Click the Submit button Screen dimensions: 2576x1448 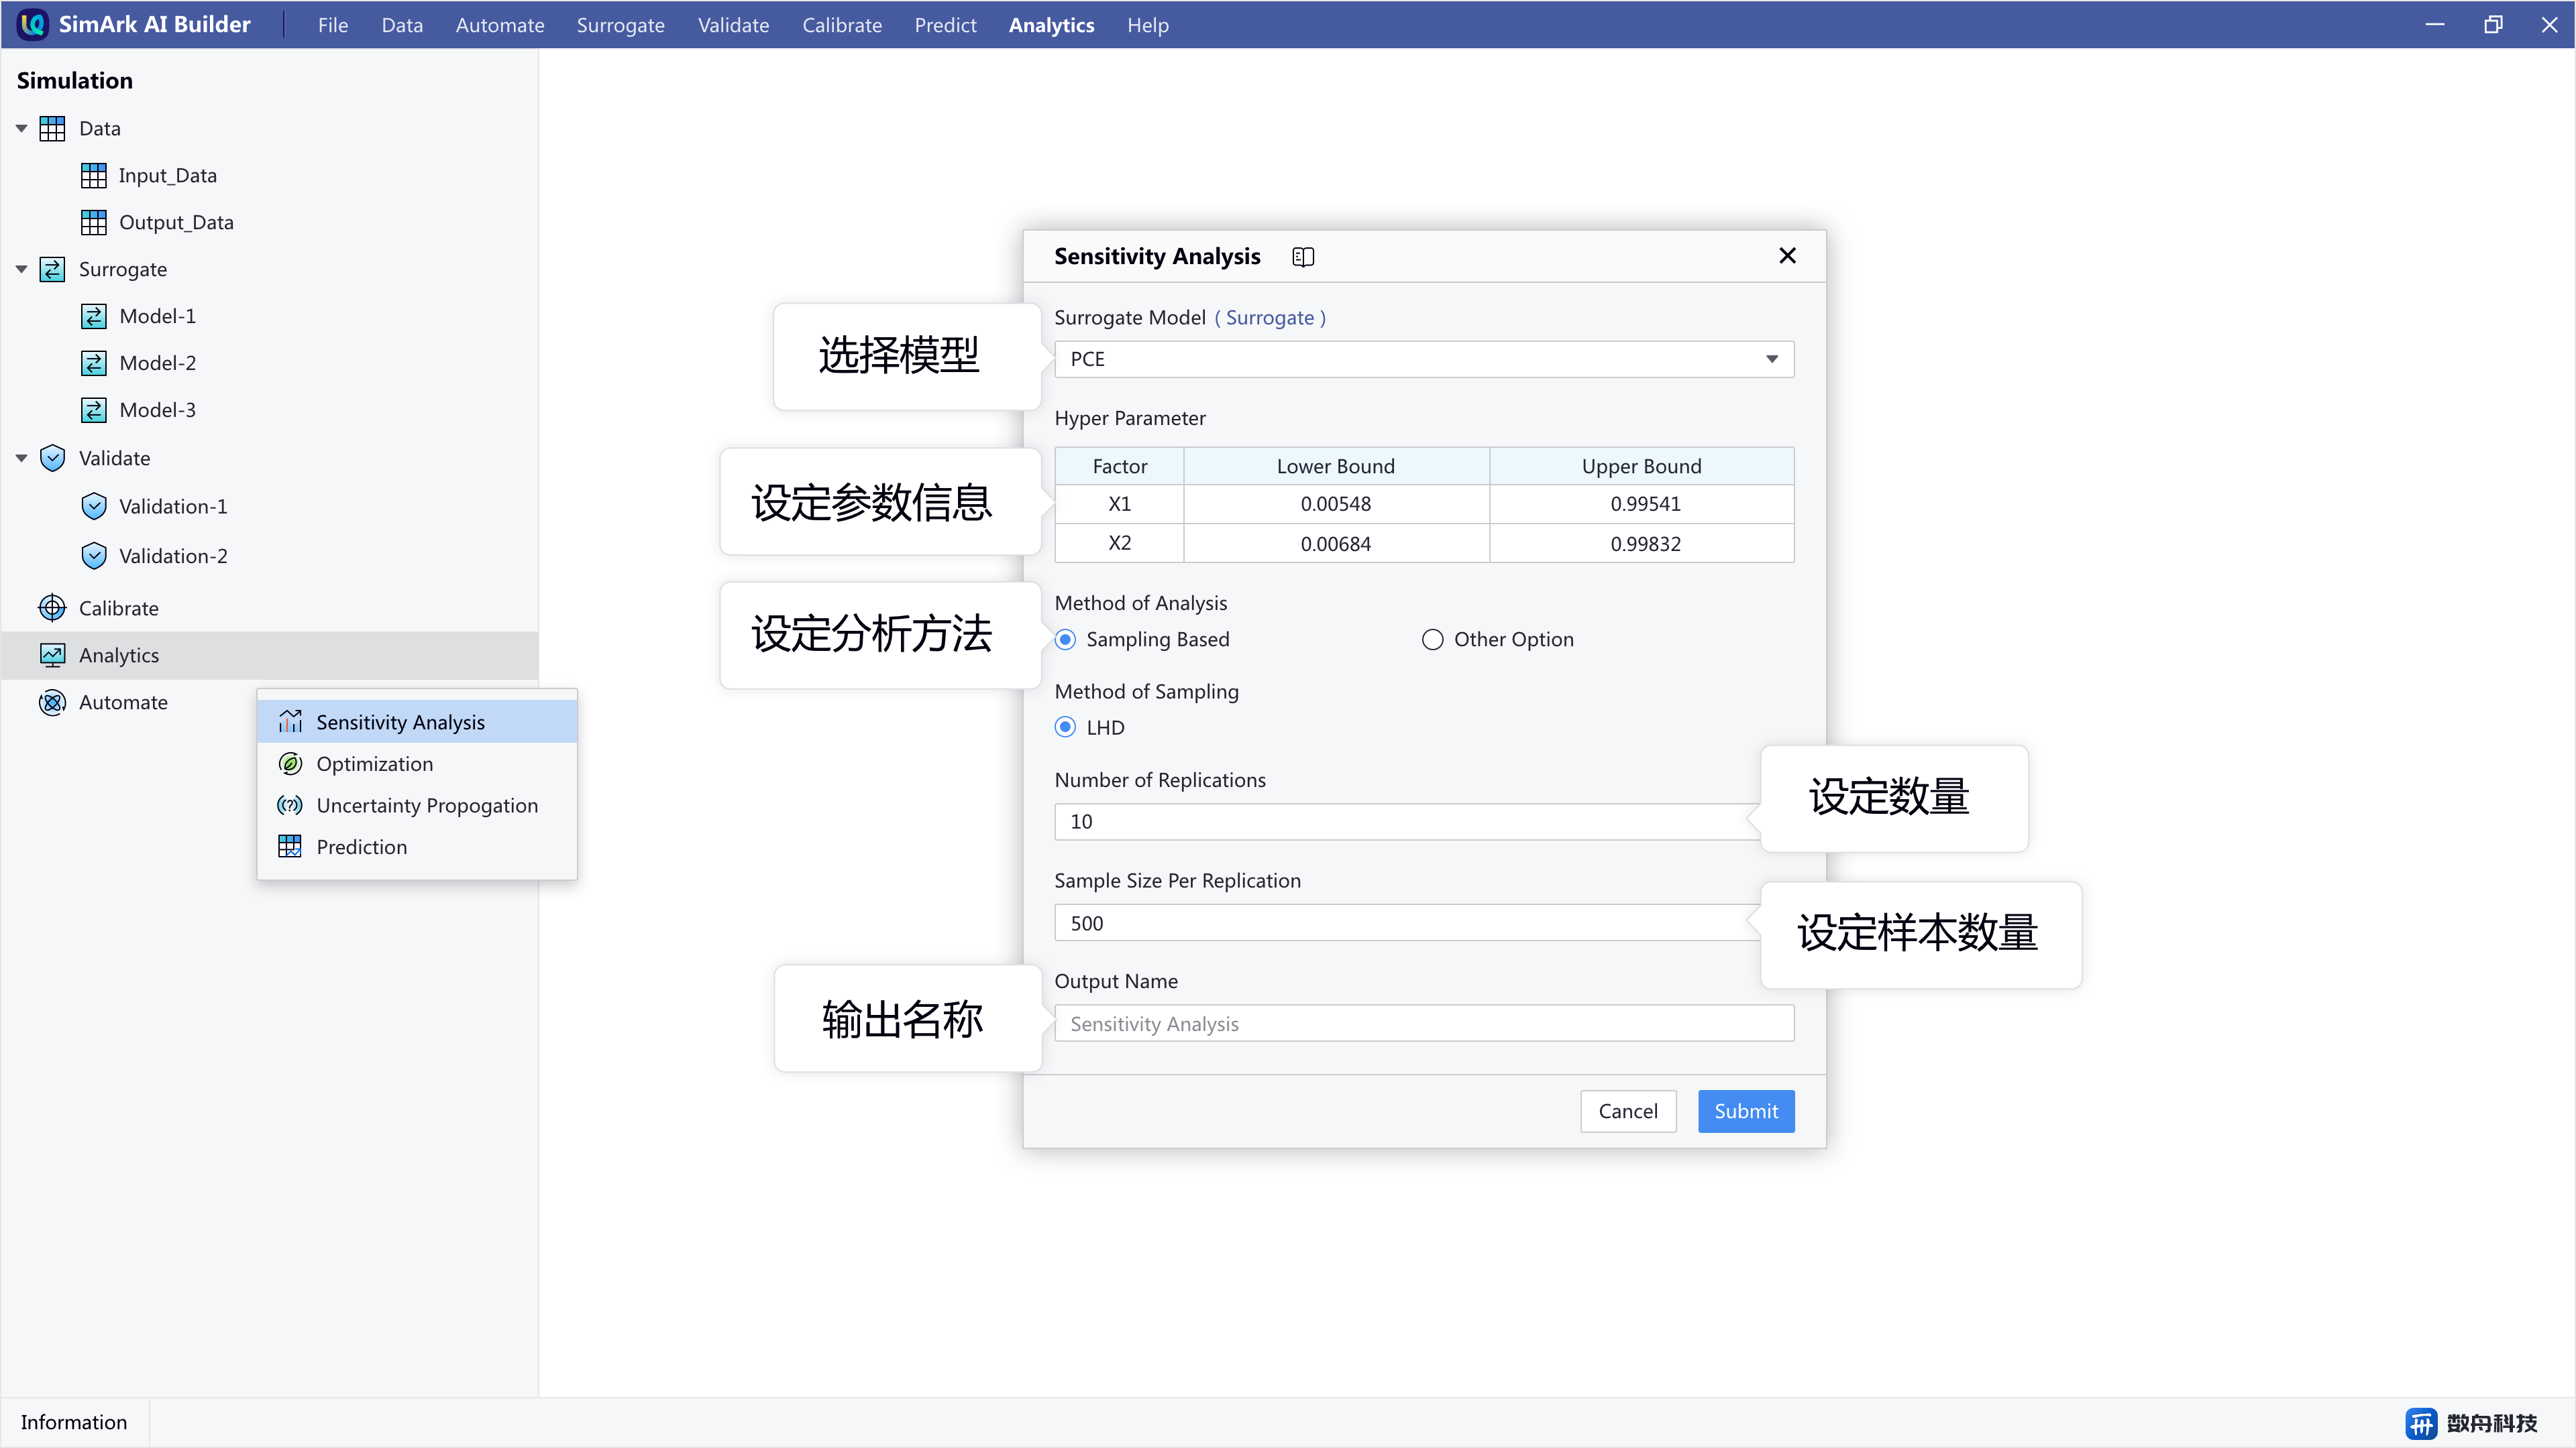click(1746, 1111)
